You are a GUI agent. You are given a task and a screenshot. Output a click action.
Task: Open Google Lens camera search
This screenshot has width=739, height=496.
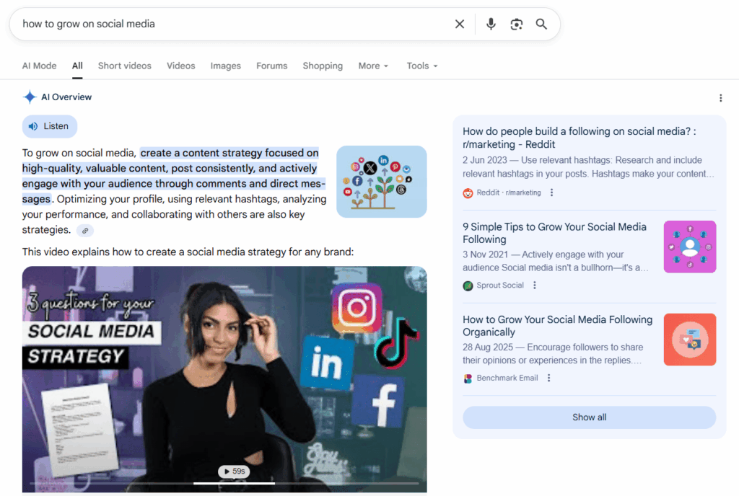point(517,24)
